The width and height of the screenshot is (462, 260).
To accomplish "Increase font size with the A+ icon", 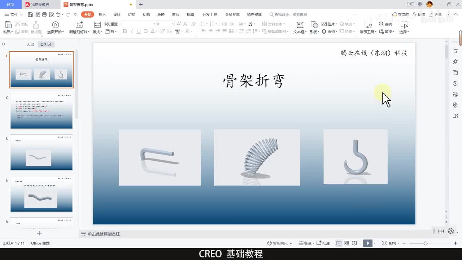I will pyautogui.click(x=179, y=24).
